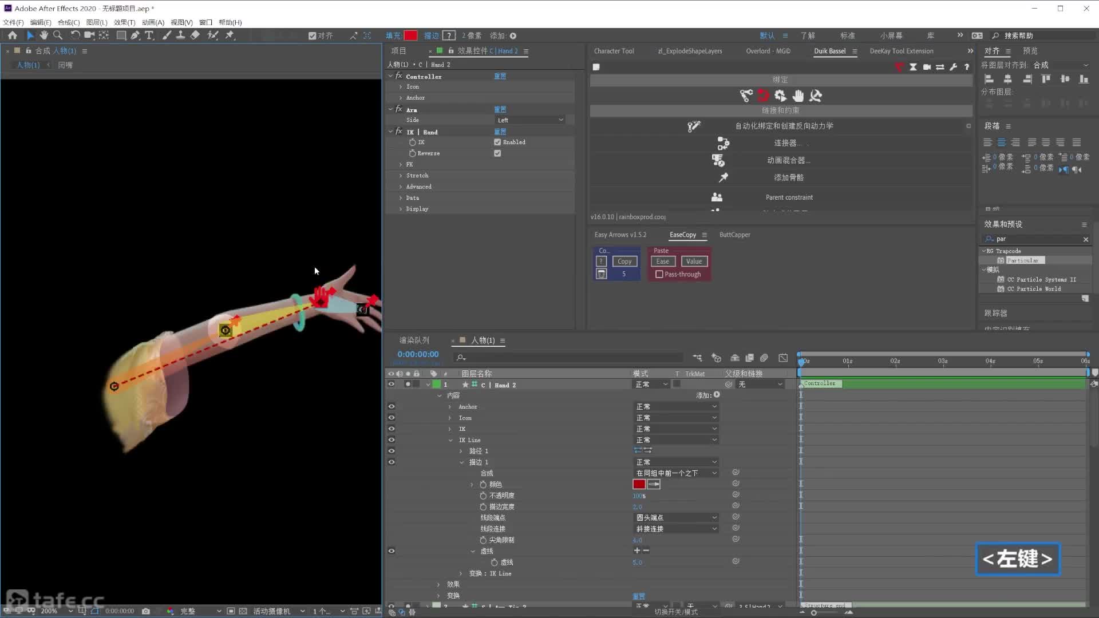
Task: Click the Parent constraint people icon
Action: coord(717,197)
